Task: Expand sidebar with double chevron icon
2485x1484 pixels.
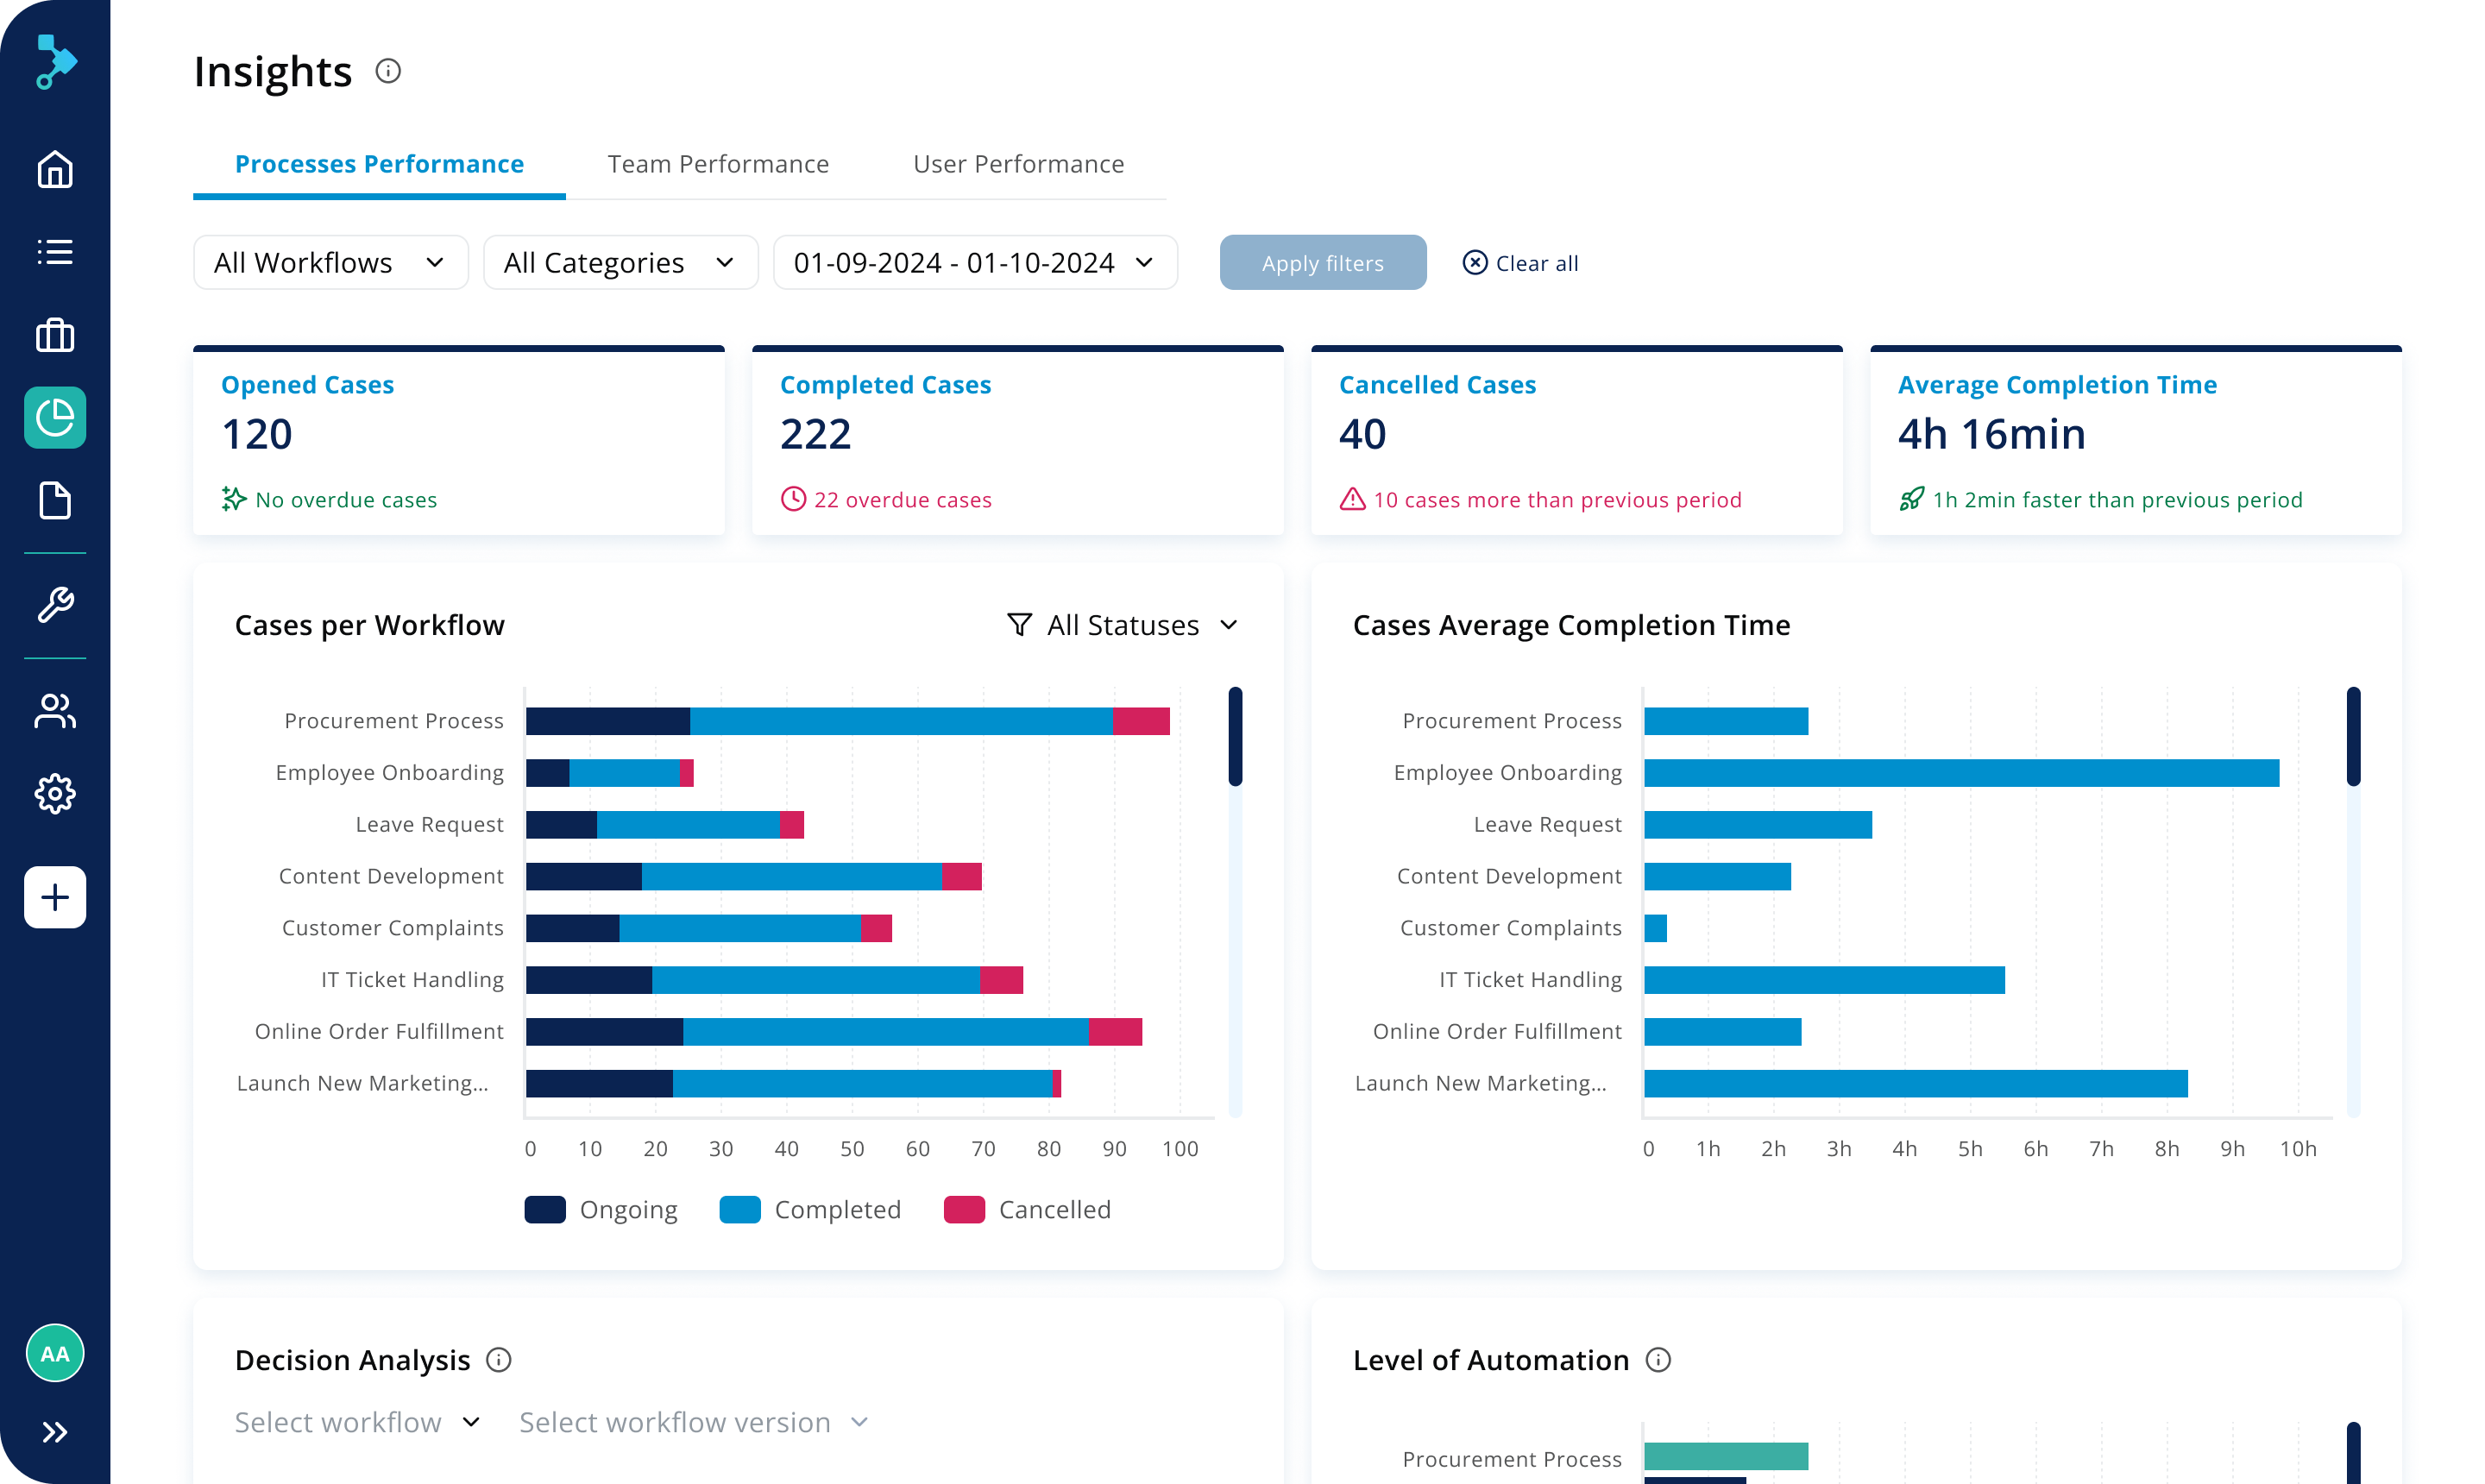Action: pyautogui.click(x=55, y=1432)
